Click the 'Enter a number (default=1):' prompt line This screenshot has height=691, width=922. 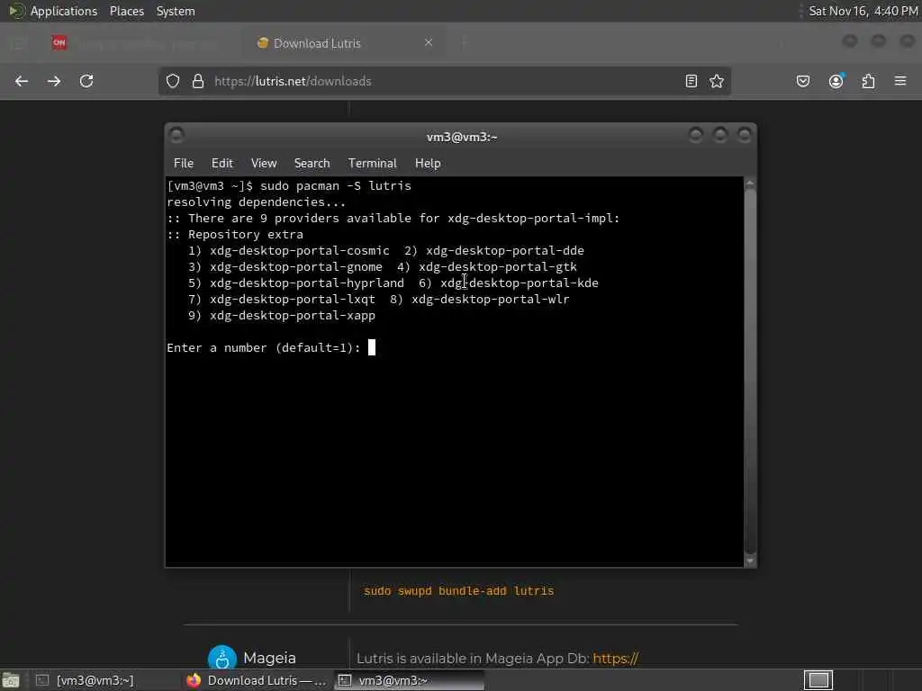point(264,348)
